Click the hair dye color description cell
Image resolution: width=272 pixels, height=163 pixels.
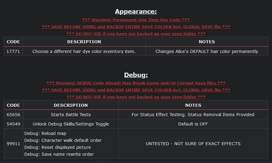click(x=84, y=51)
